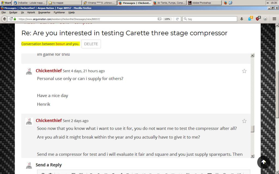Viewport: 279px width, 174px height.
Task: Open the Bogmærker menu
Action: click(x=44, y=13)
